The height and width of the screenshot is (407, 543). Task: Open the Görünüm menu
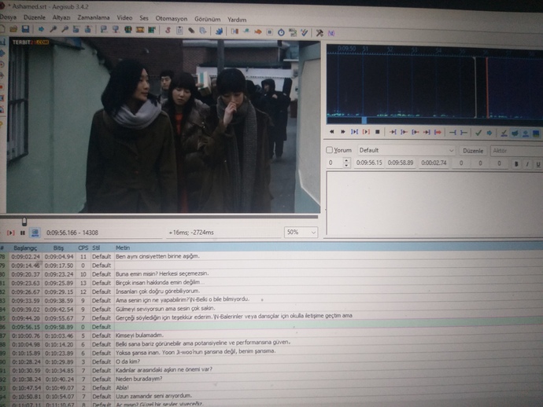tap(207, 19)
